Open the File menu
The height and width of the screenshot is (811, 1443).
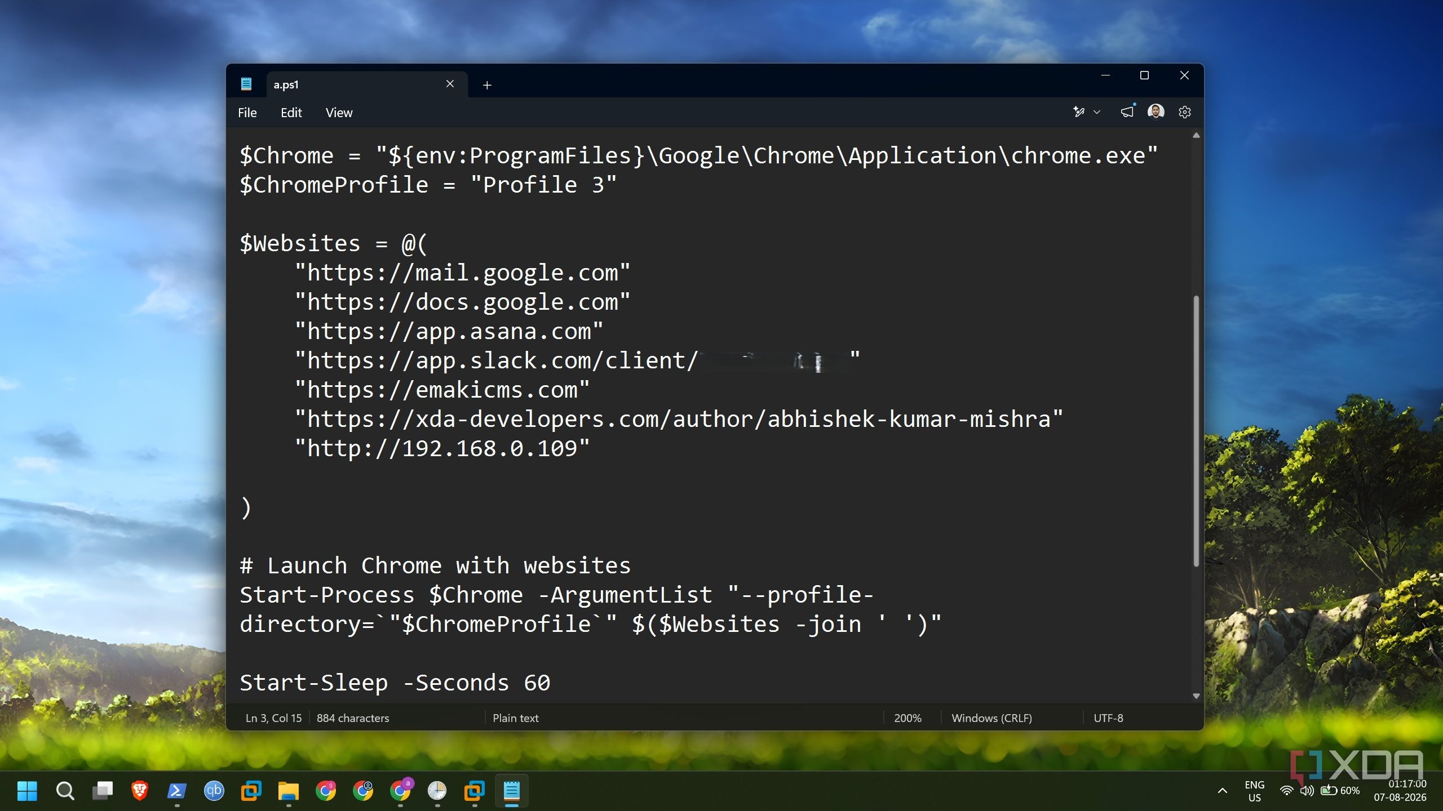[247, 113]
